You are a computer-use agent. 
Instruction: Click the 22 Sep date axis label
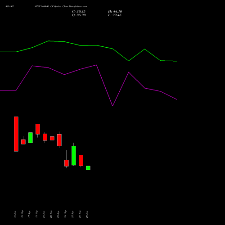click(51, 214)
